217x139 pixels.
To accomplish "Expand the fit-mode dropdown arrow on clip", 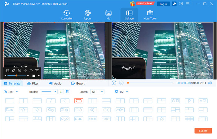I will point(39,76).
